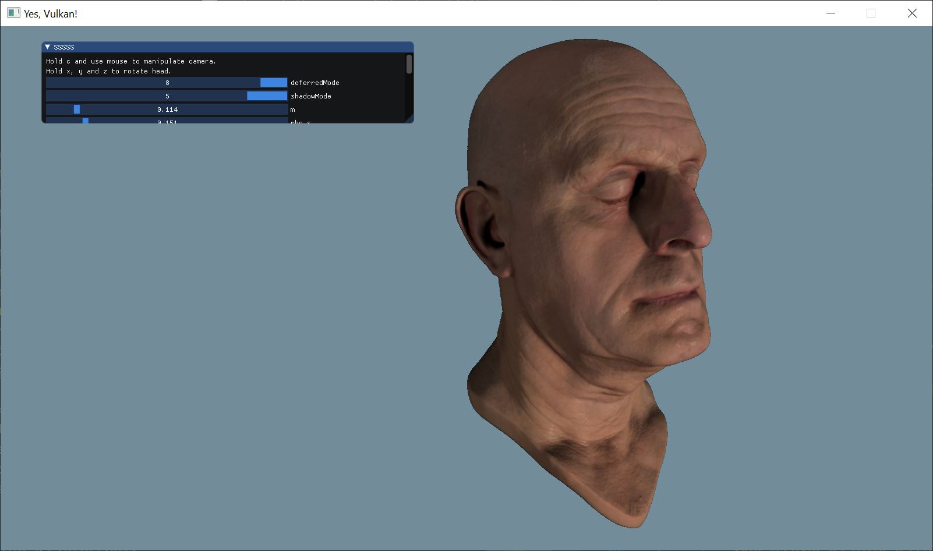Click the deferredMode label
Image resolution: width=933 pixels, height=551 pixels.
tap(315, 83)
